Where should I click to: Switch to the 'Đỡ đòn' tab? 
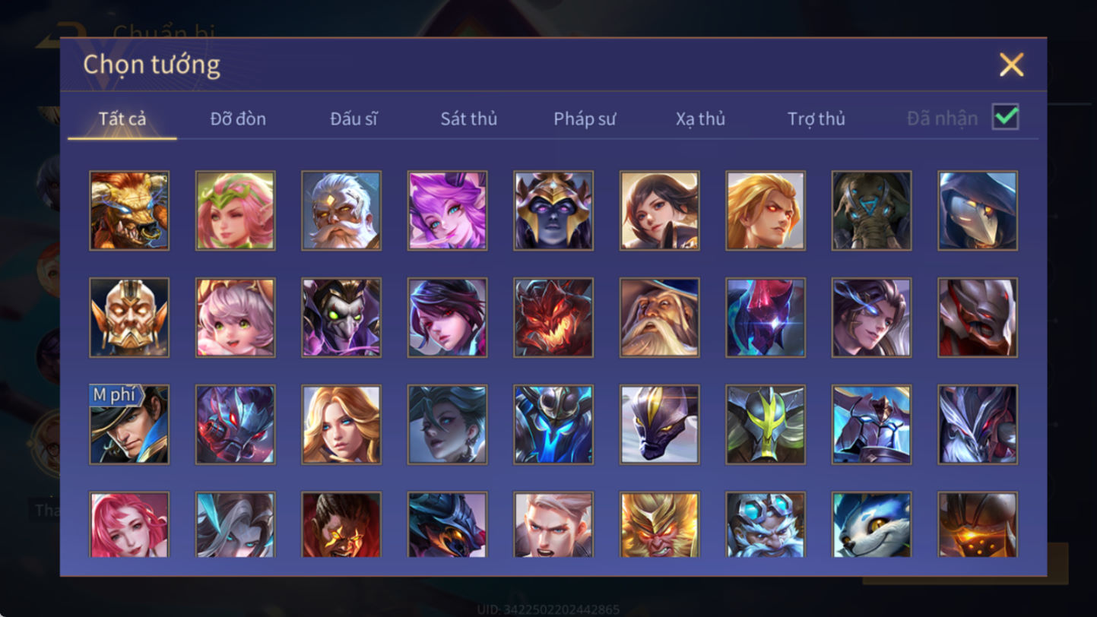[238, 119]
